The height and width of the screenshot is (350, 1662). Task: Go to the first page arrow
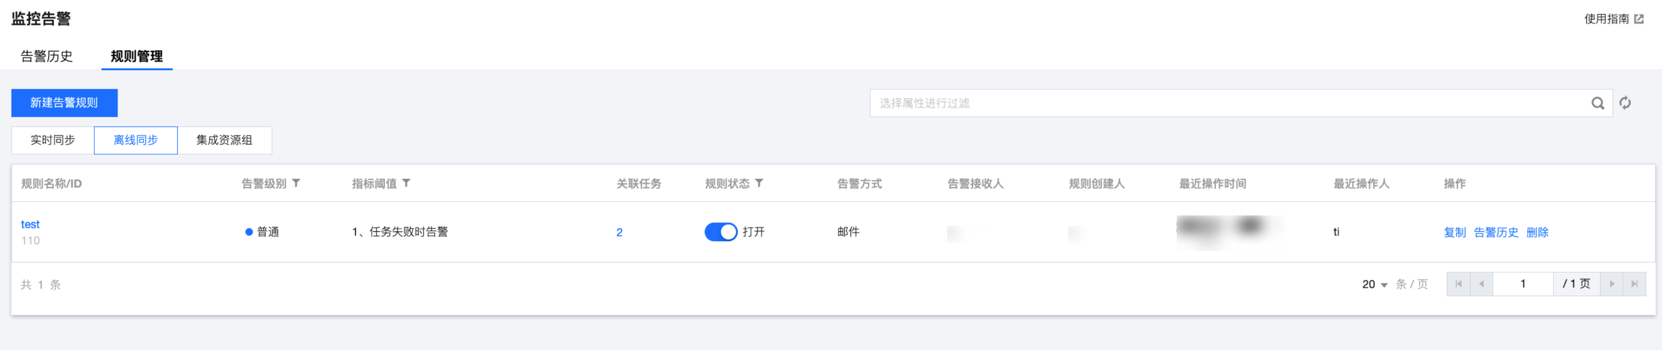1458,284
